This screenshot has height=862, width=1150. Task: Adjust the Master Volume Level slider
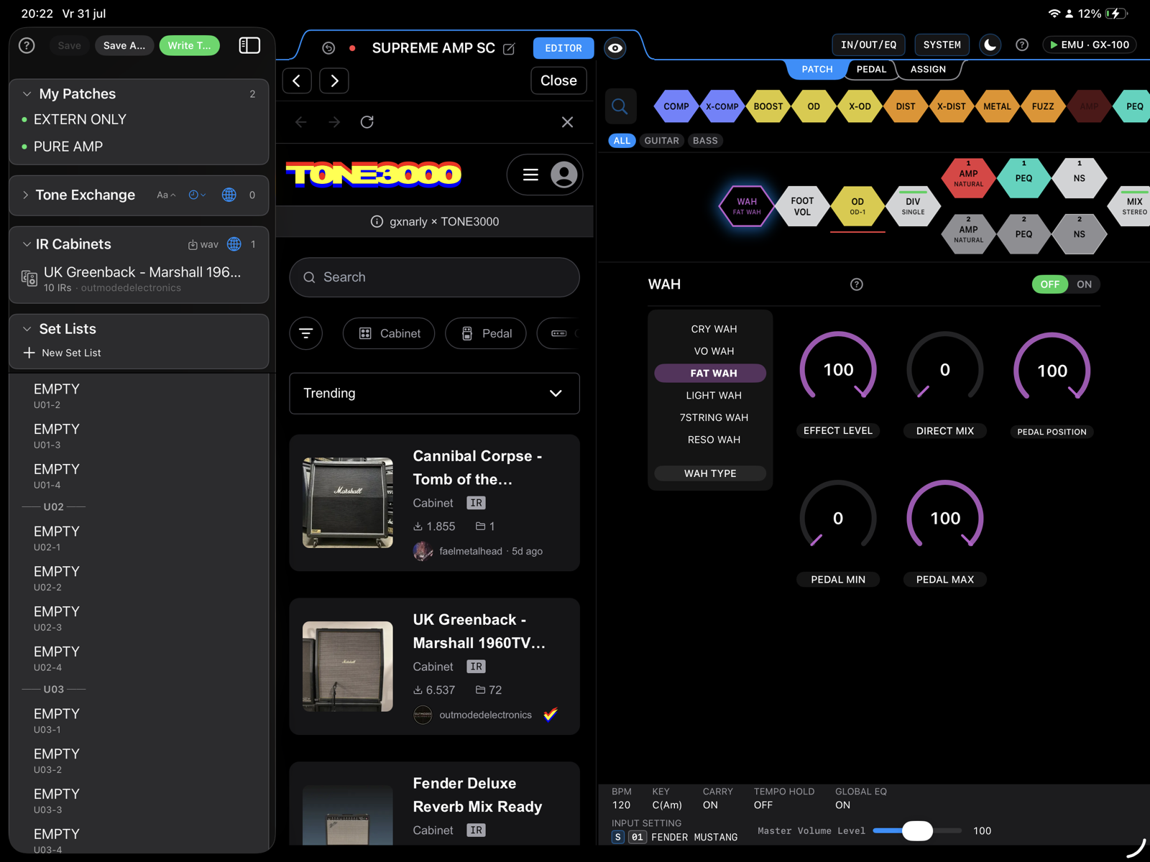coord(917,830)
